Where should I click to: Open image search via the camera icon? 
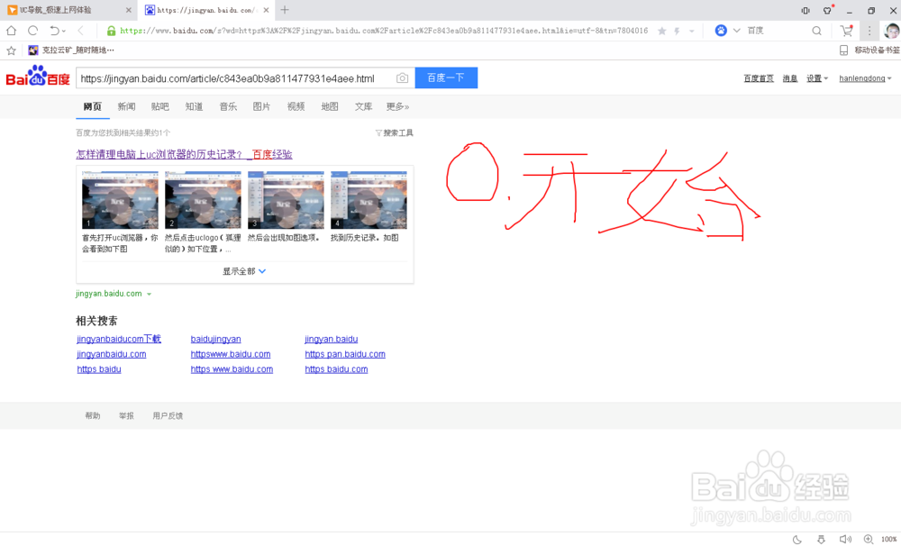tap(403, 77)
